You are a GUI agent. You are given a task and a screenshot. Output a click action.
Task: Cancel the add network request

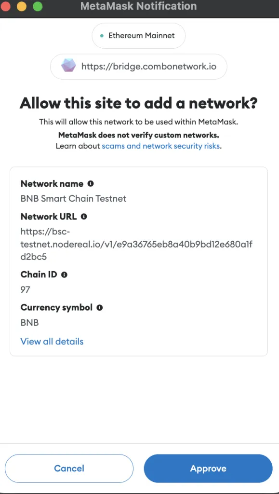coord(69,468)
